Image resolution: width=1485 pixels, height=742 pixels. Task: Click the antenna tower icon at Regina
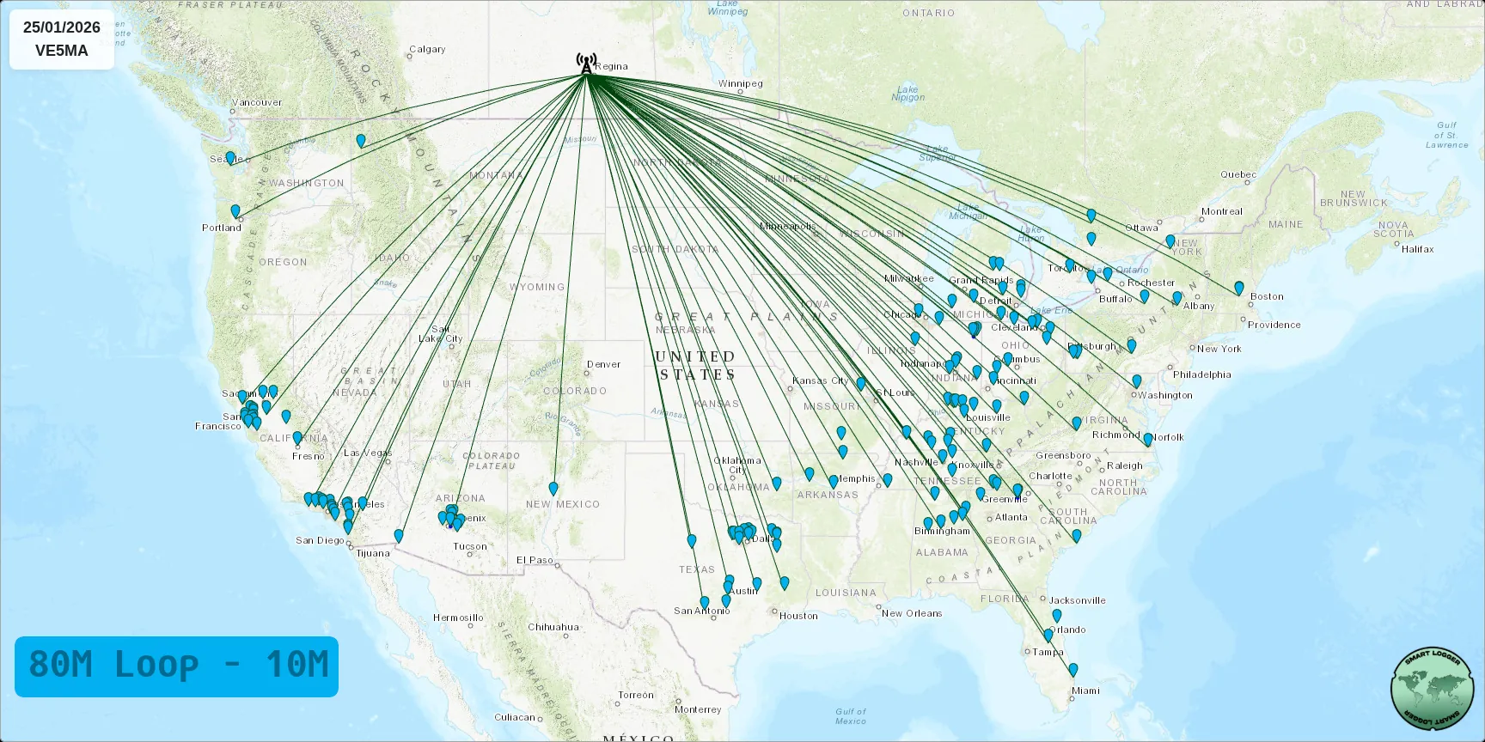click(x=587, y=64)
